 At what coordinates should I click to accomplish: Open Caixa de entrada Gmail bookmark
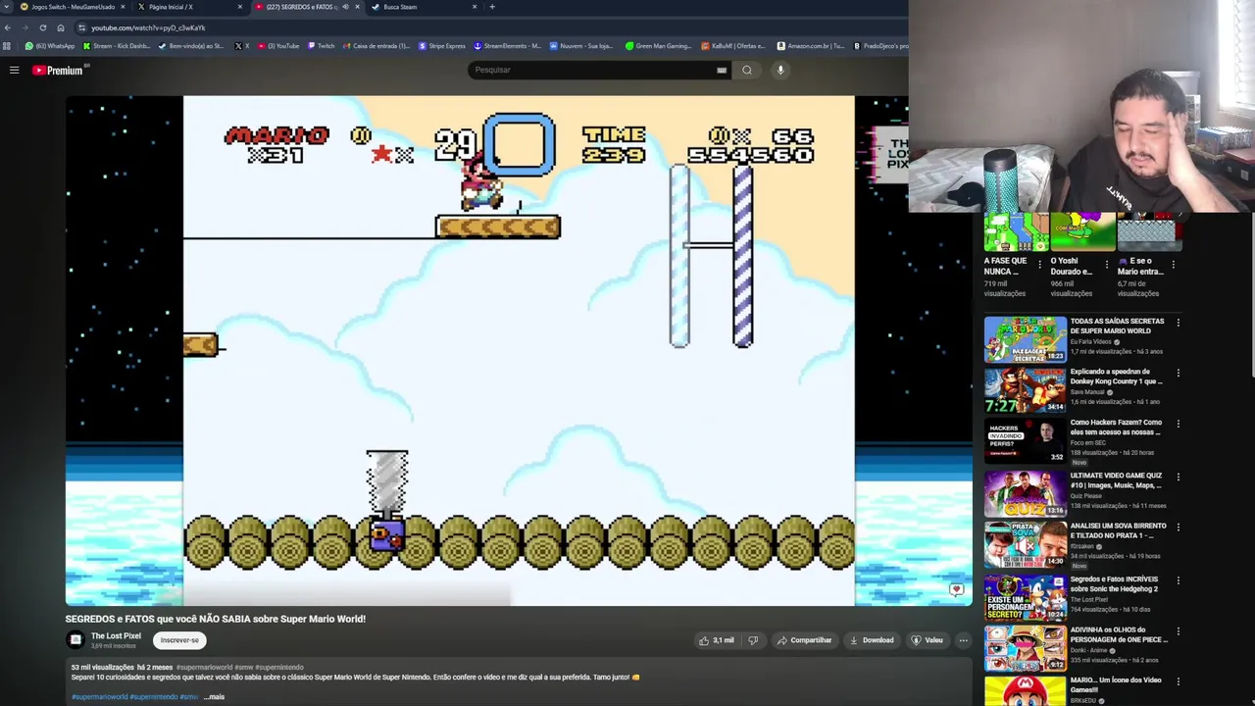pyautogui.click(x=376, y=46)
